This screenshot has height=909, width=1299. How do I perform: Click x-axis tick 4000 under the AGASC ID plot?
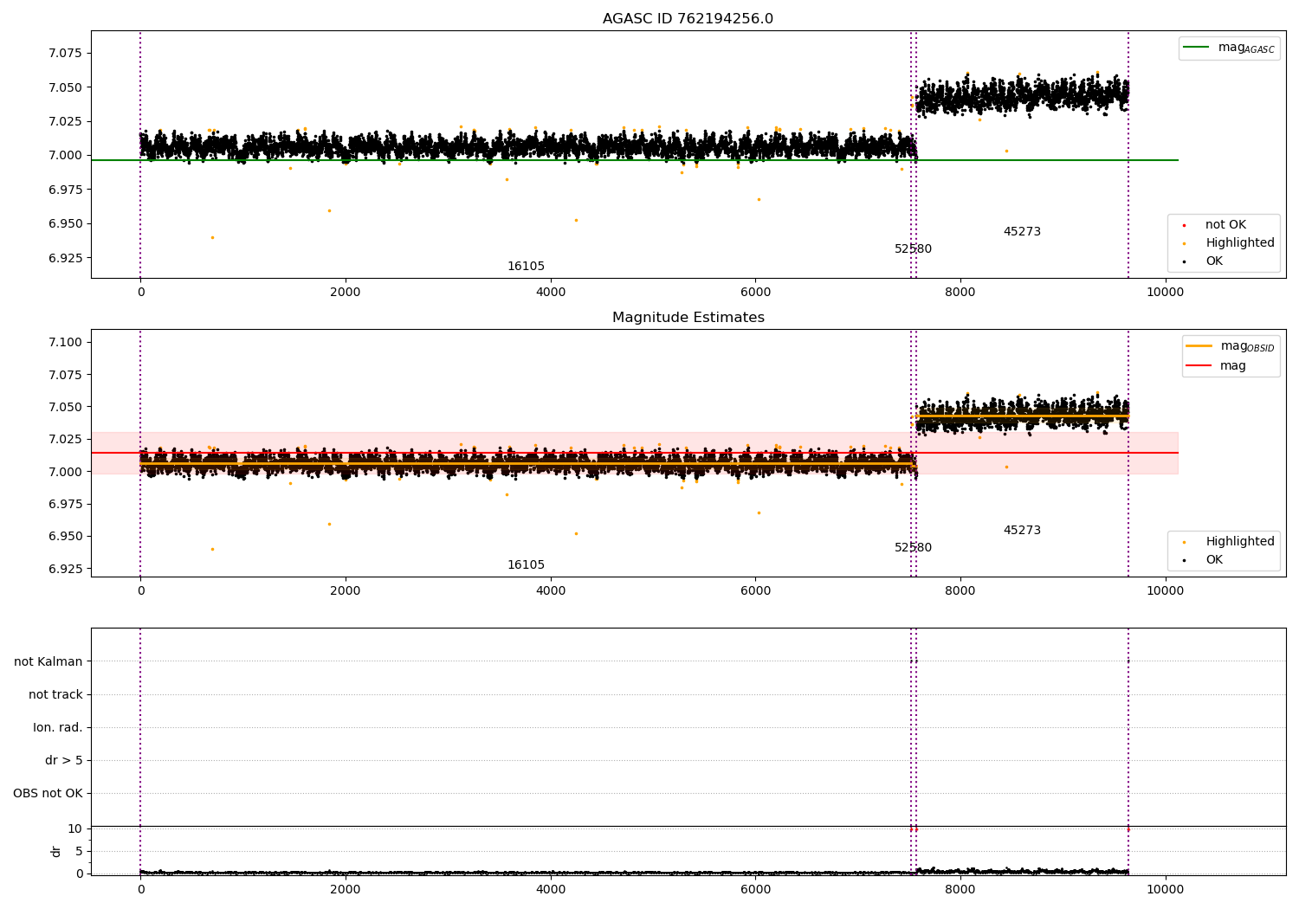point(550,292)
